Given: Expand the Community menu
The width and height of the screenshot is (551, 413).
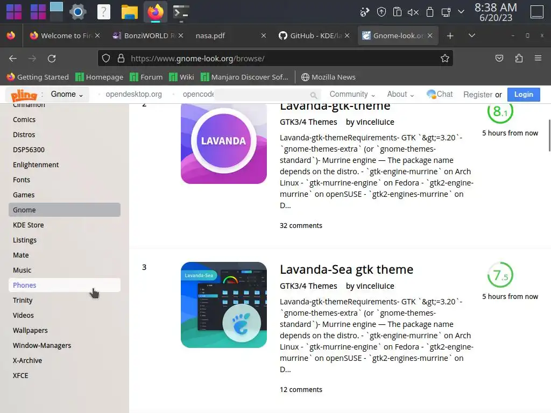Looking at the screenshot, I should (x=352, y=94).
